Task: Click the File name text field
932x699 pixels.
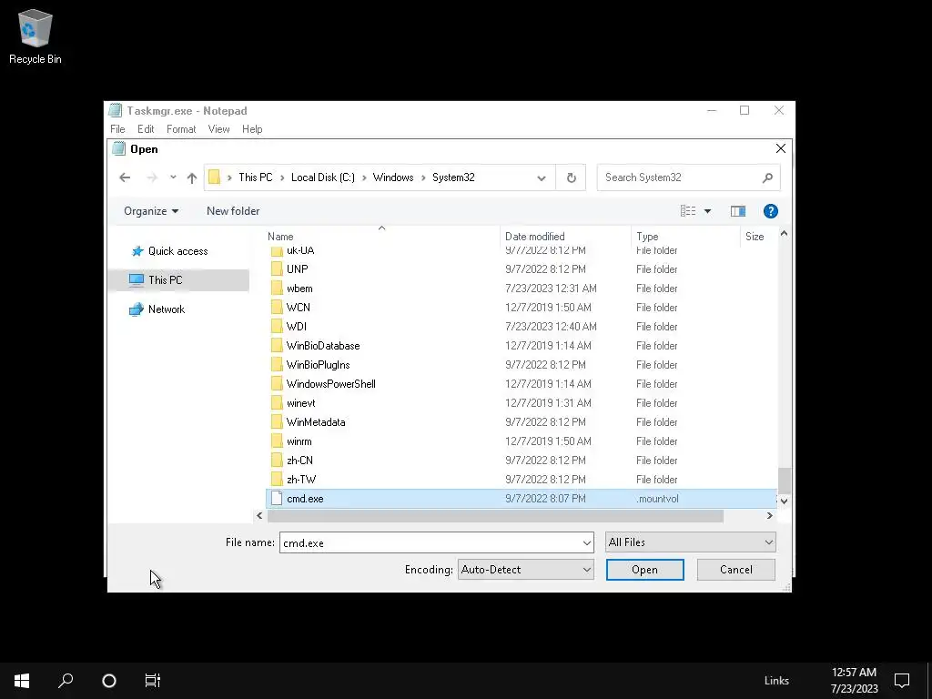Action: [430, 542]
